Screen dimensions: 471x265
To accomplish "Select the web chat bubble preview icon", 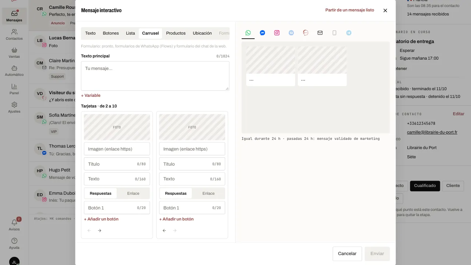I will (x=305, y=33).
